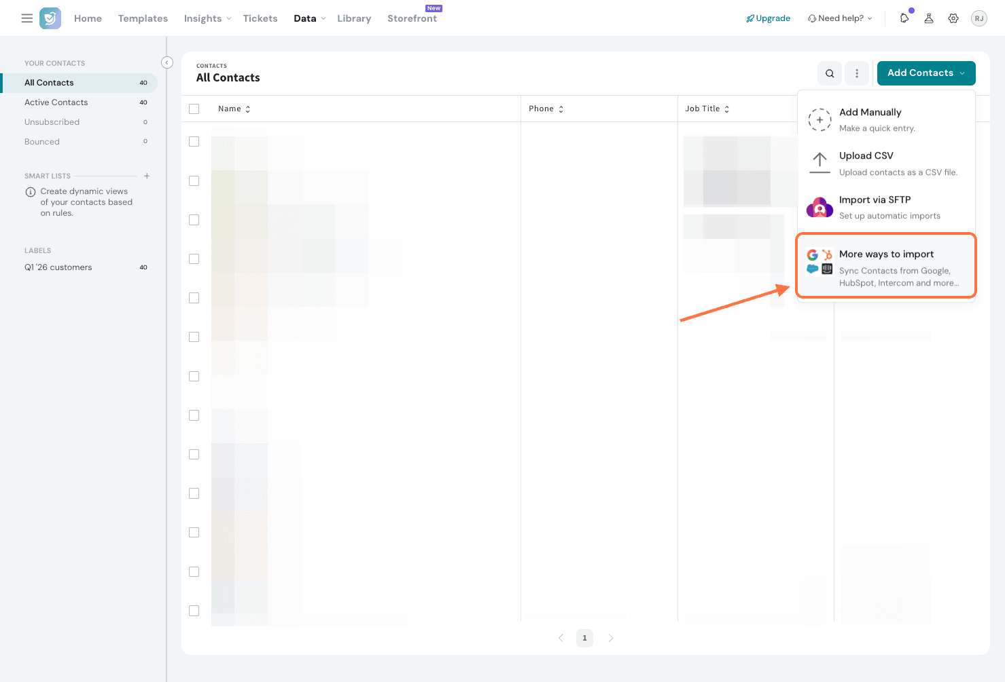Open the notifications bell
Viewport: 1005px width, 682px height.
(904, 18)
